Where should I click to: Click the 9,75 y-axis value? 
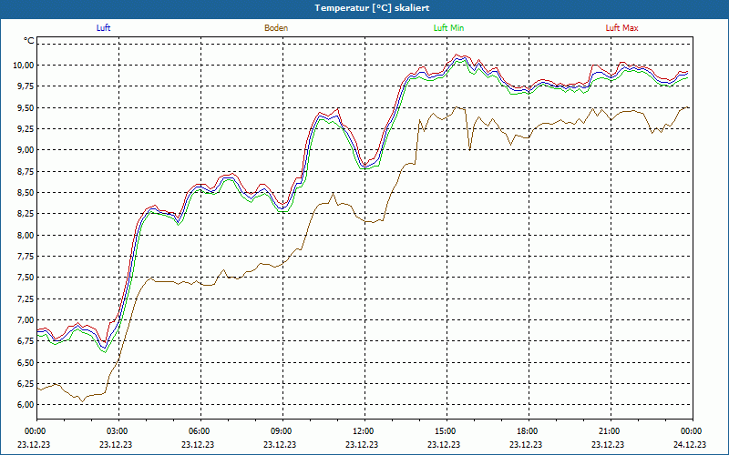click(25, 86)
